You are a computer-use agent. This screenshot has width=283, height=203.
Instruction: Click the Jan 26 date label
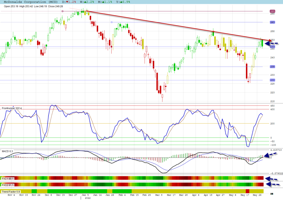click(x=110, y=195)
